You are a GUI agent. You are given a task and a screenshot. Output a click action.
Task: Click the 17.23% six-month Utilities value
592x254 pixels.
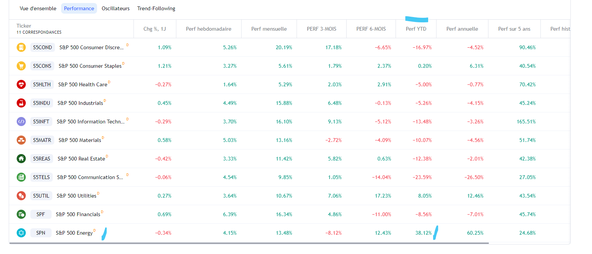[x=383, y=196]
